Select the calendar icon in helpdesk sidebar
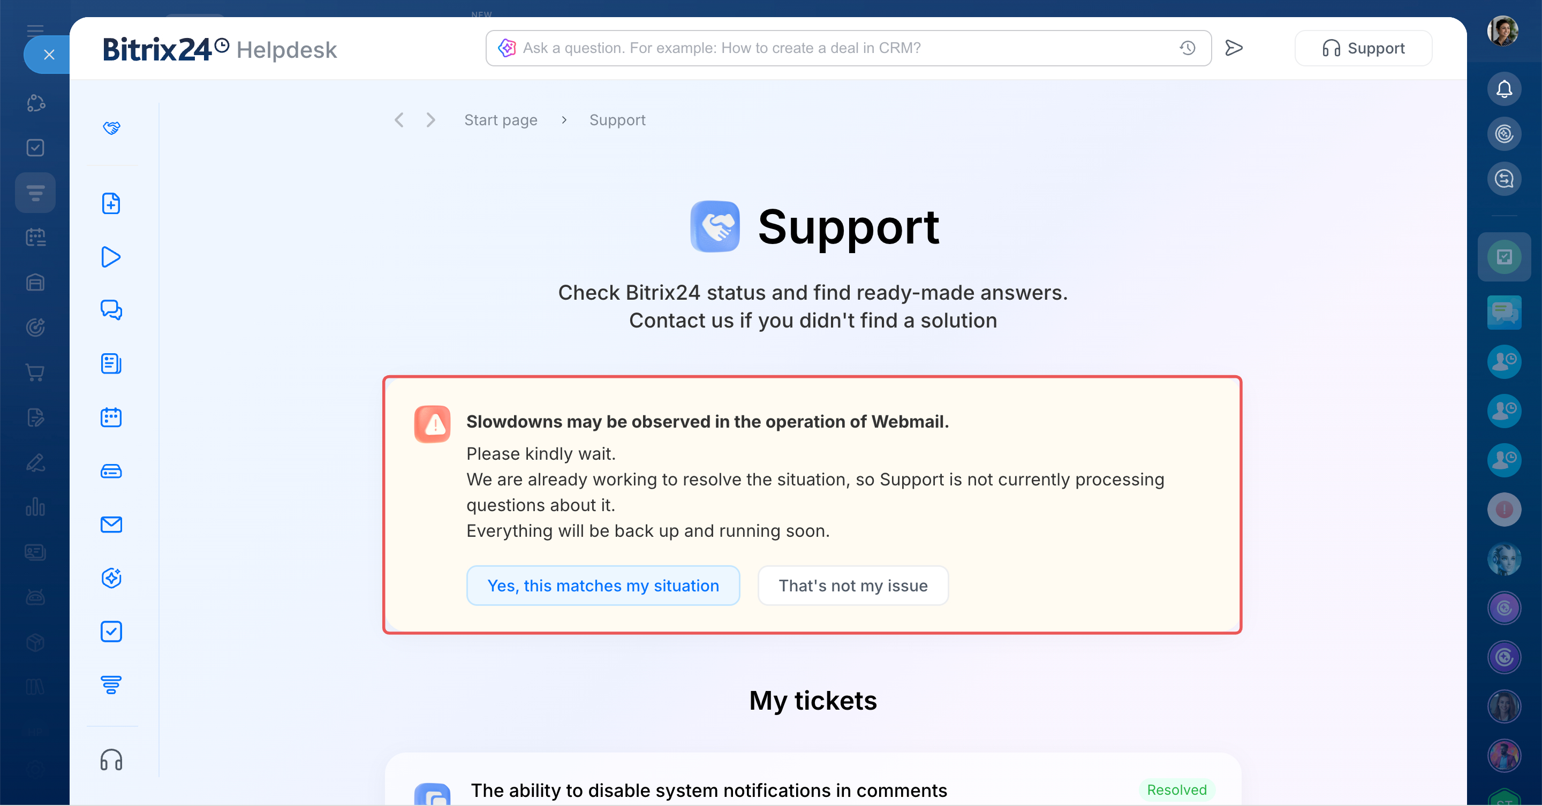The width and height of the screenshot is (1542, 806). [111, 417]
